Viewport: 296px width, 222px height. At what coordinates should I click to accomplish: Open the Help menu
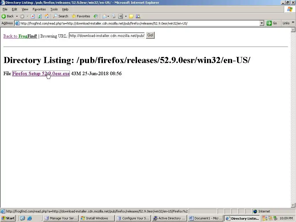pos(65,9)
